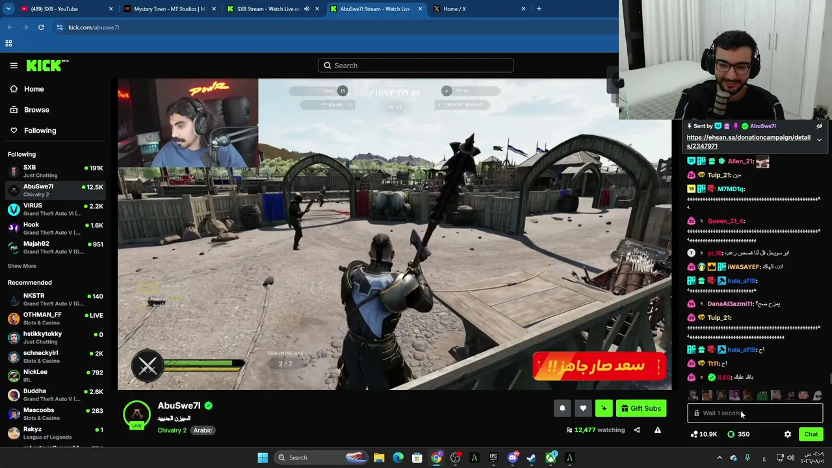Open the browser apps grid shortcut
832x468 pixels.
[8, 44]
